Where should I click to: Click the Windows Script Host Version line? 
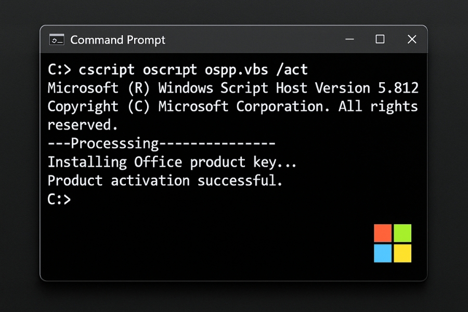(x=233, y=88)
